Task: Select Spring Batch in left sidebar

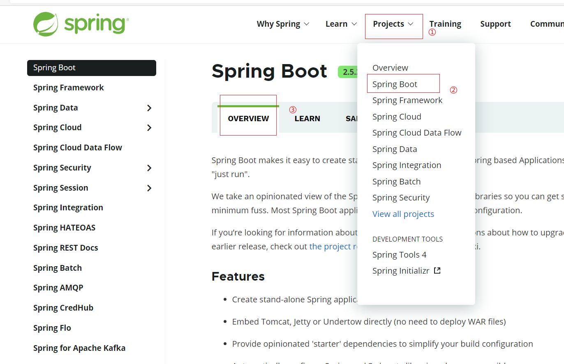Action: pyautogui.click(x=58, y=268)
